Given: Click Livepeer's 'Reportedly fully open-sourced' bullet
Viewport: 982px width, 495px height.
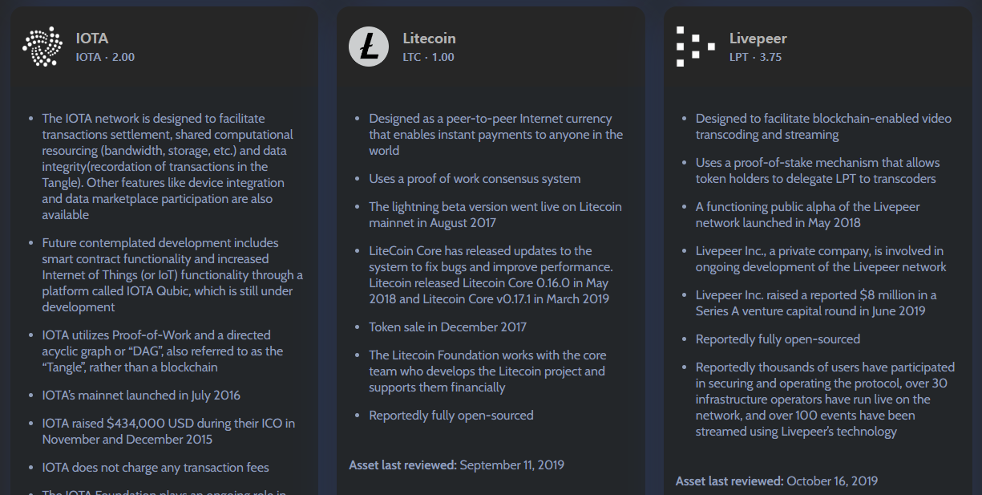Looking at the screenshot, I should tap(778, 339).
